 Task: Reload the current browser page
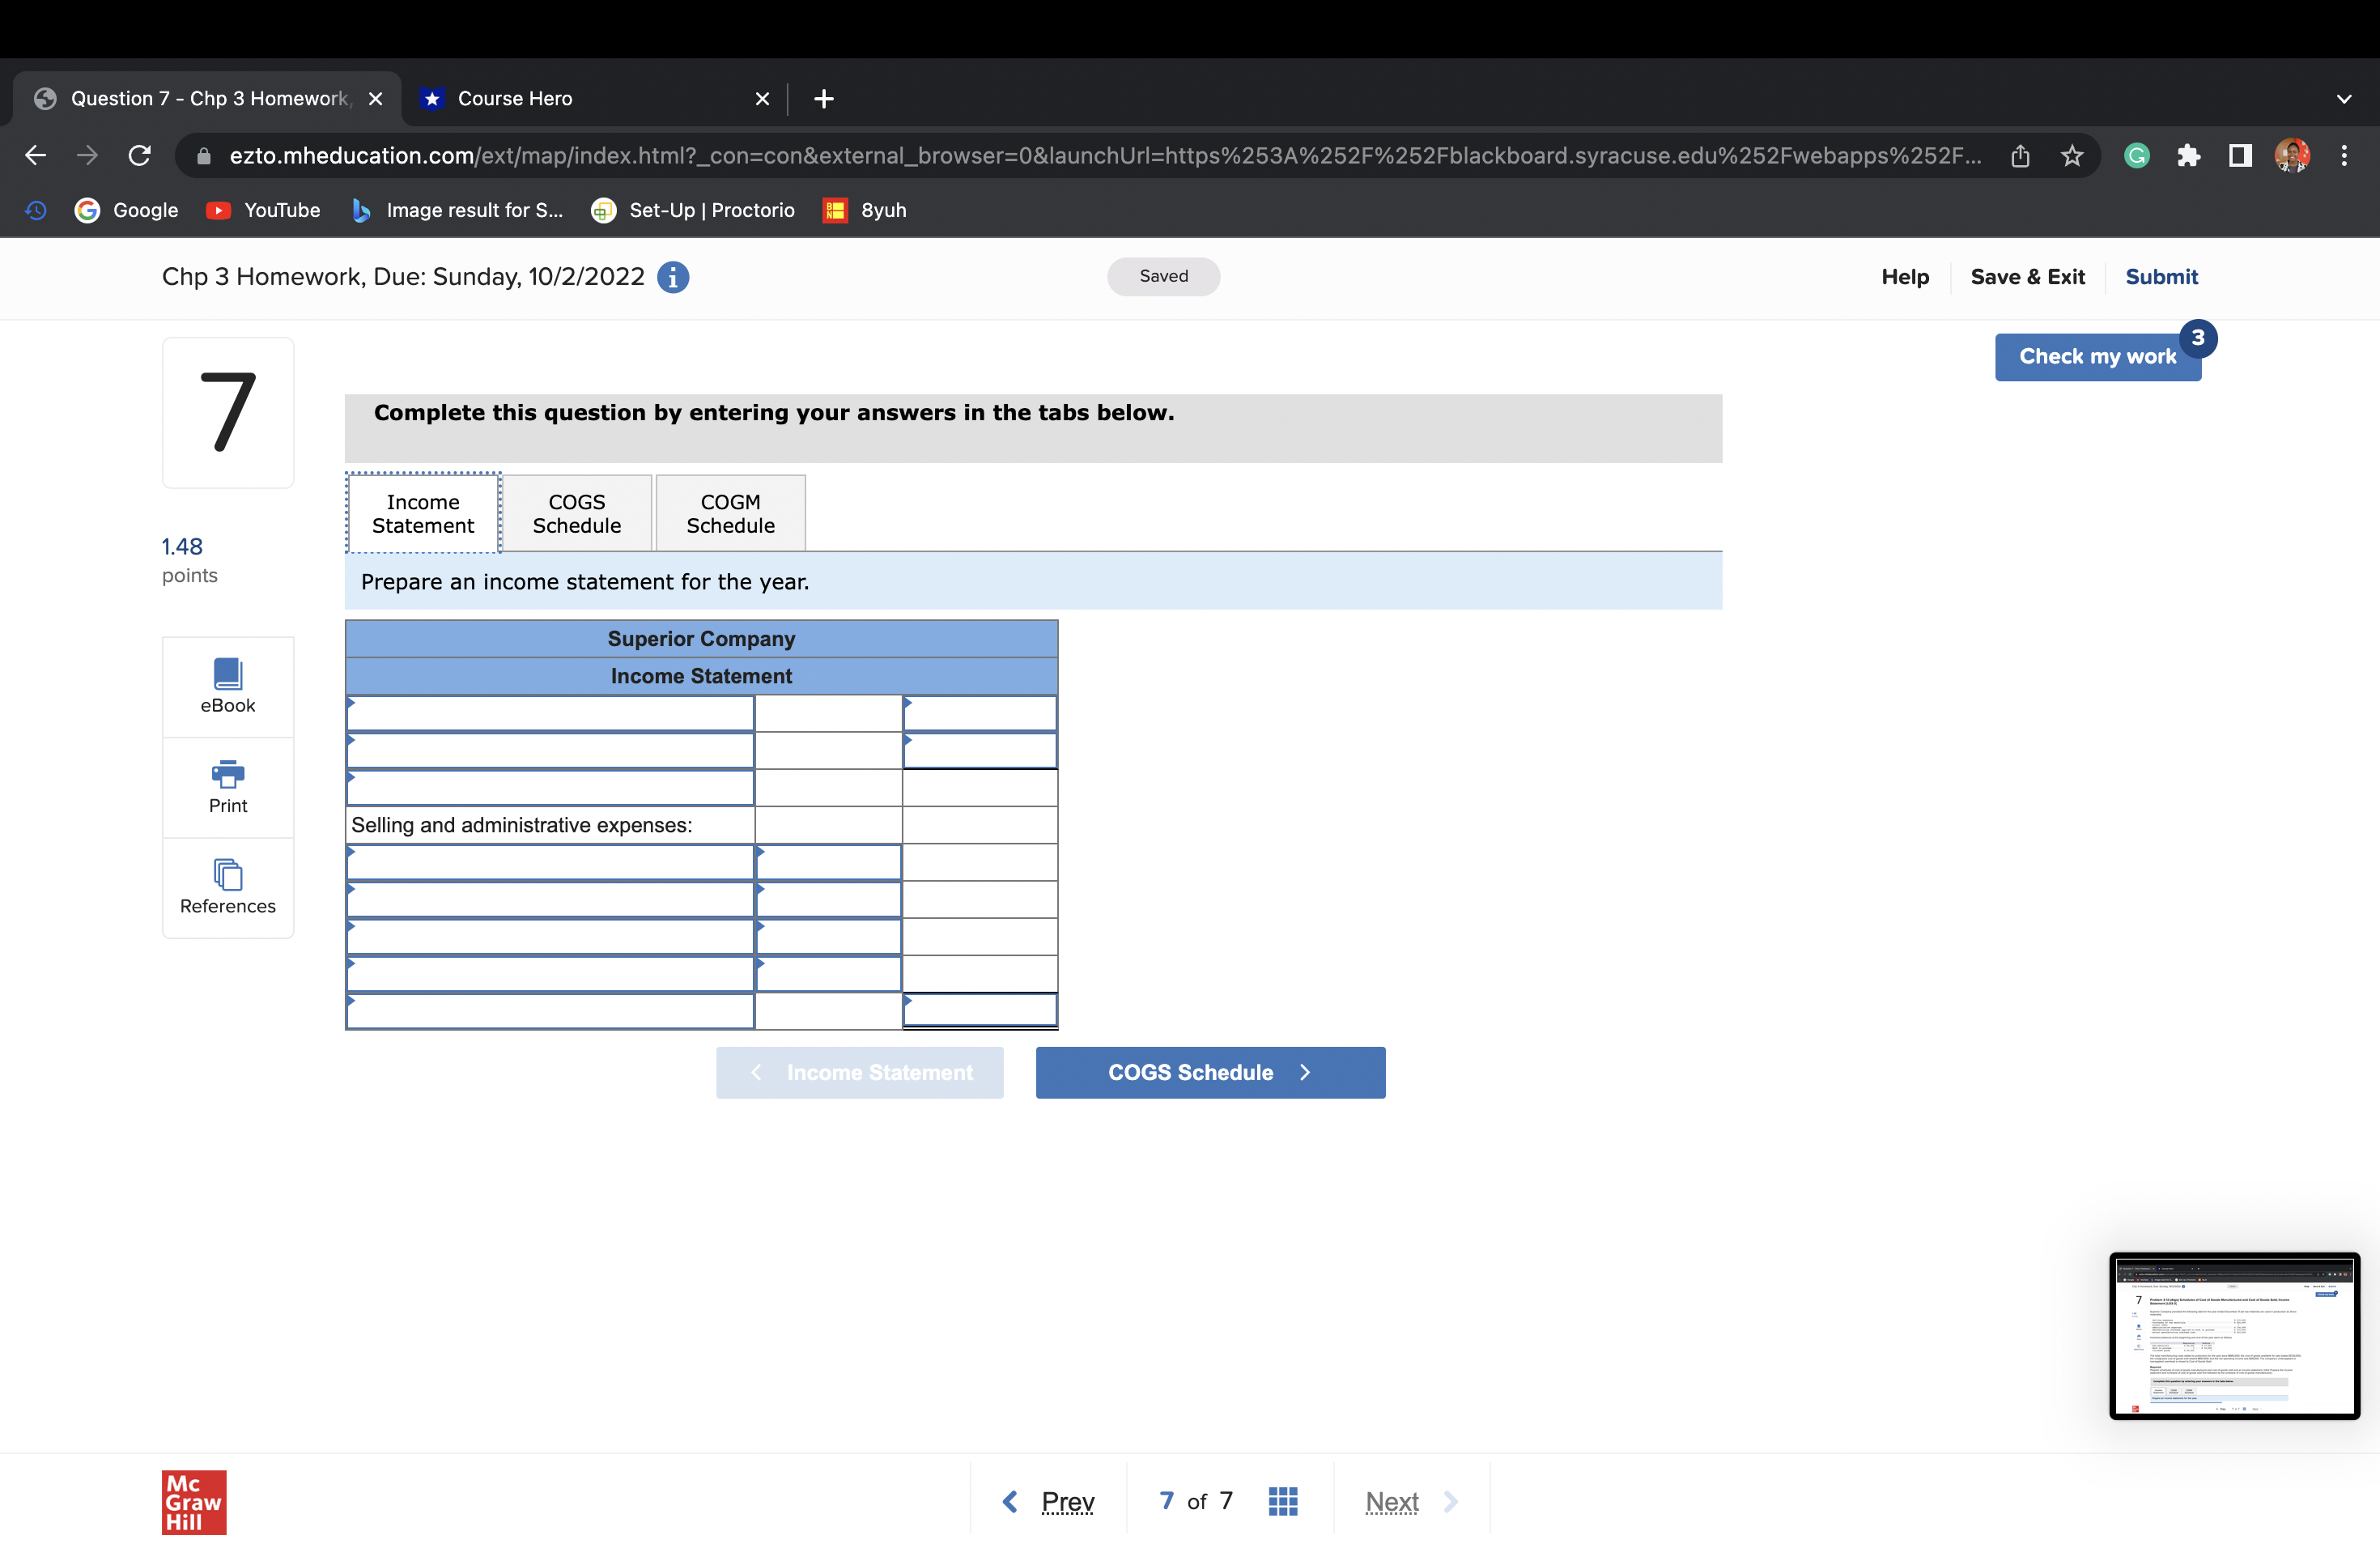[140, 156]
